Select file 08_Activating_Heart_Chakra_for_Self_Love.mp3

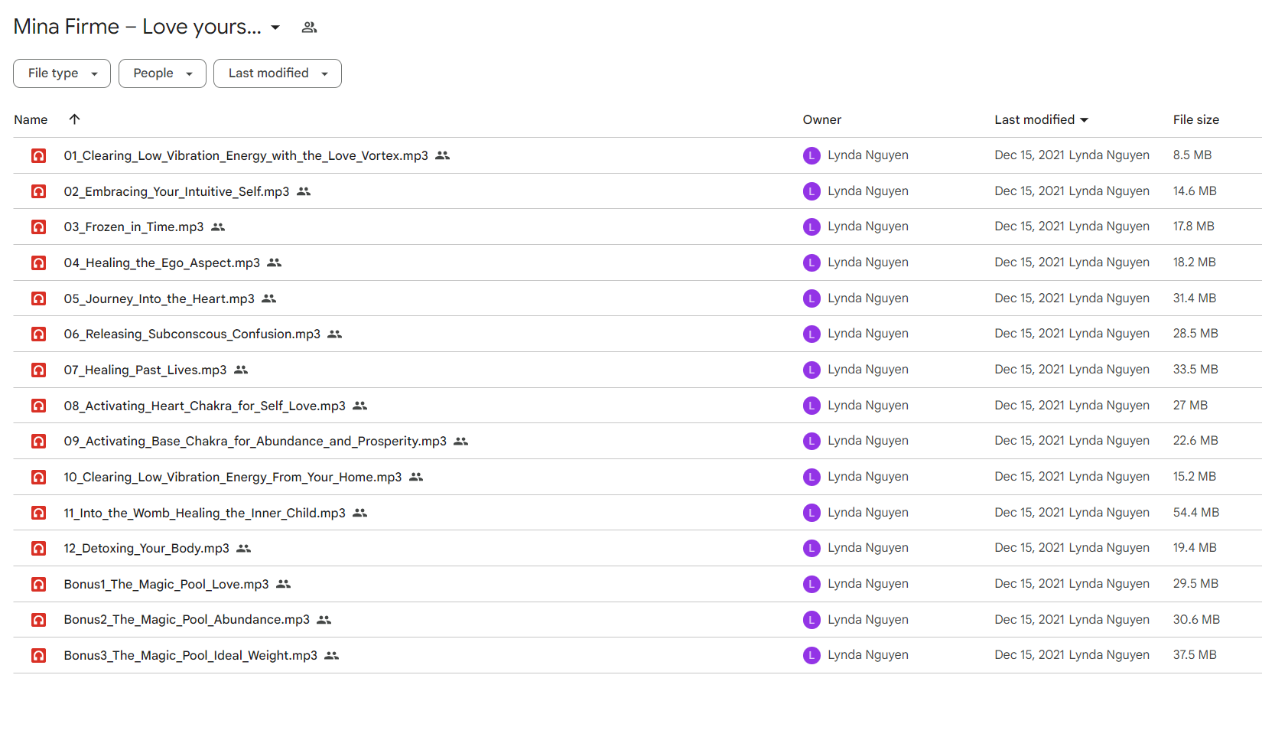click(x=205, y=406)
